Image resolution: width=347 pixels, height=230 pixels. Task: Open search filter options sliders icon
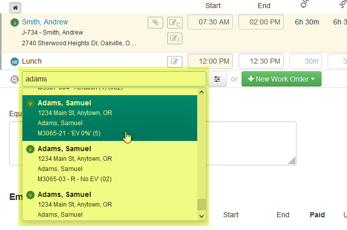[218, 79]
